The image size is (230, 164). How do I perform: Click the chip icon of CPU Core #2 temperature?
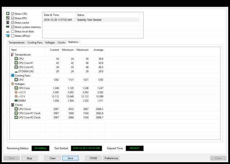tap(16, 67)
